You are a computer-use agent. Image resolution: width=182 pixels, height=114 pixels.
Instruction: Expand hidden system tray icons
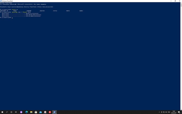pos(159,112)
